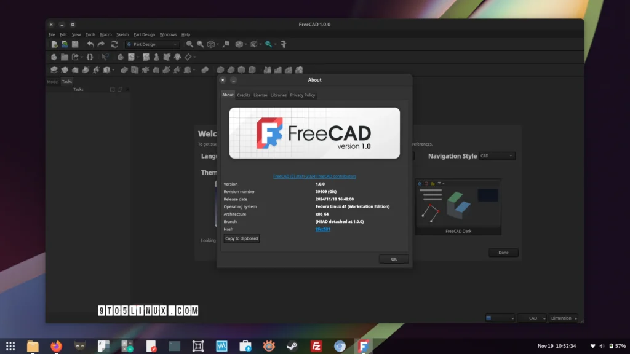
Task: Select the FreeCAD Dark theme thumbnail
Action: [x=458, y=207]
